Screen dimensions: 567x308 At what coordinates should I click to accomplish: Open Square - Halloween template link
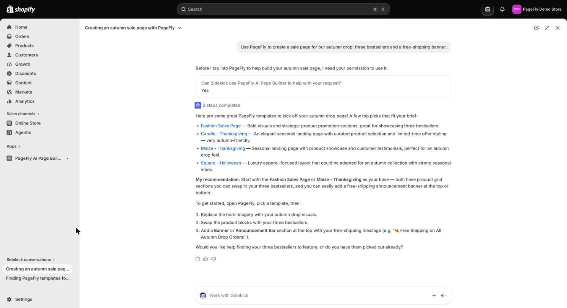click(x=221, y=163)
